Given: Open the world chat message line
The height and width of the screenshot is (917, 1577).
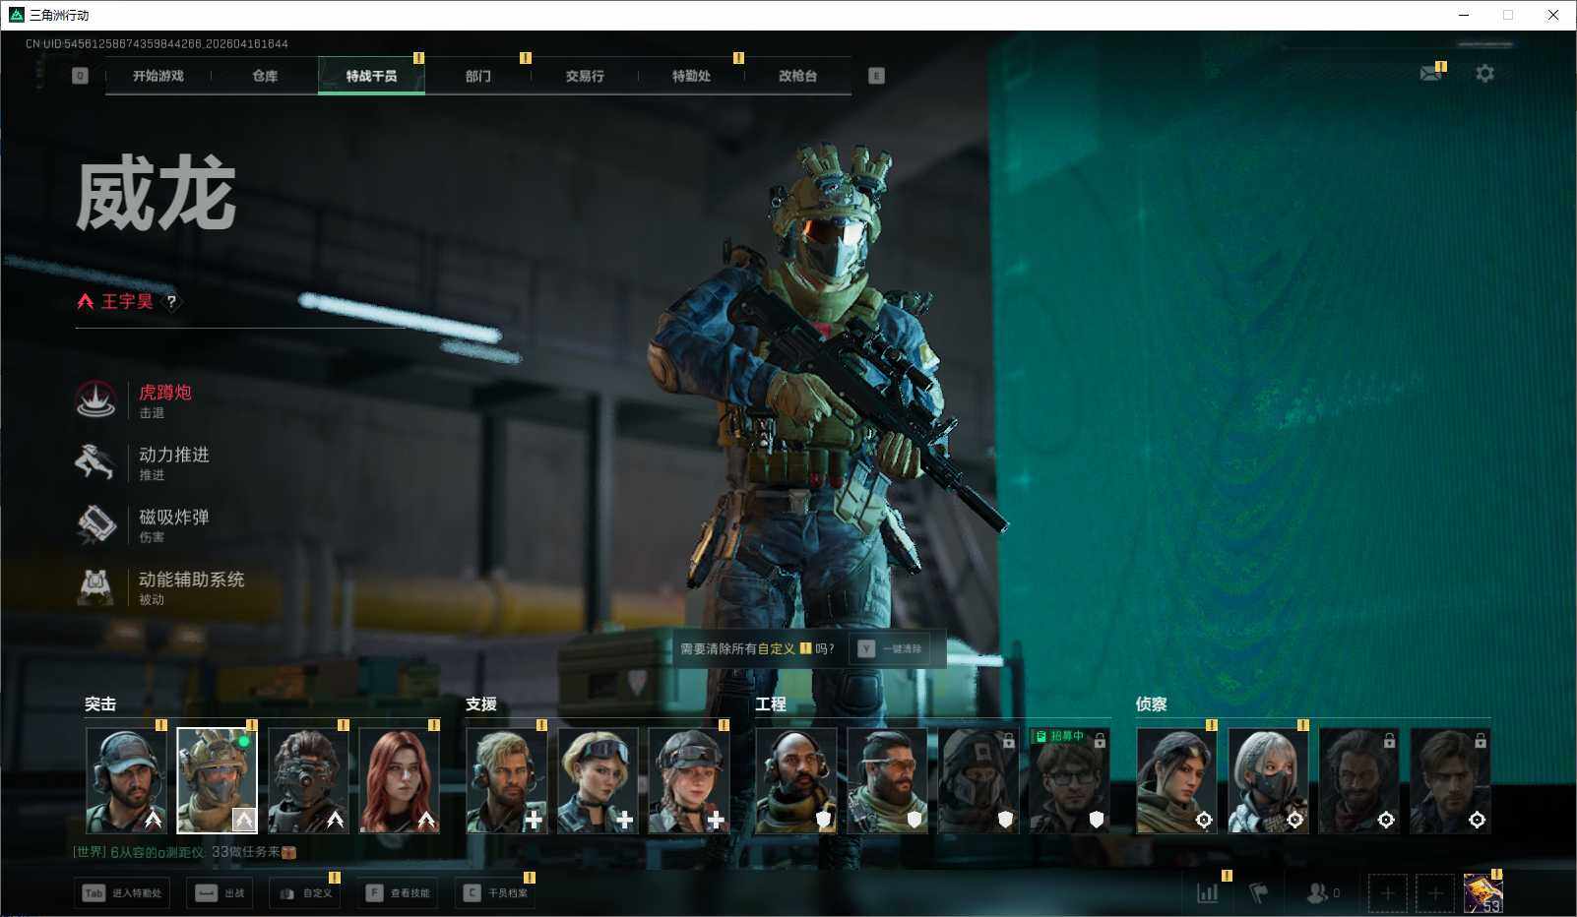Looking at the screenshot, I should (185, 852).
